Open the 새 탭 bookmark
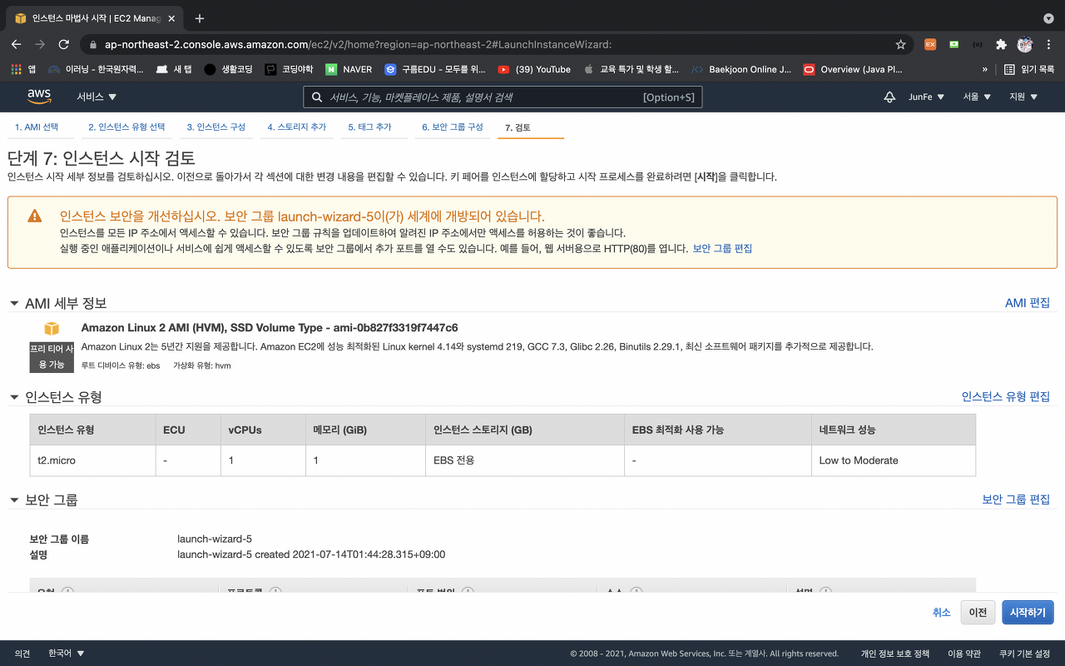The height and width of the screenshot is (666, 1065). coord(174,69)
